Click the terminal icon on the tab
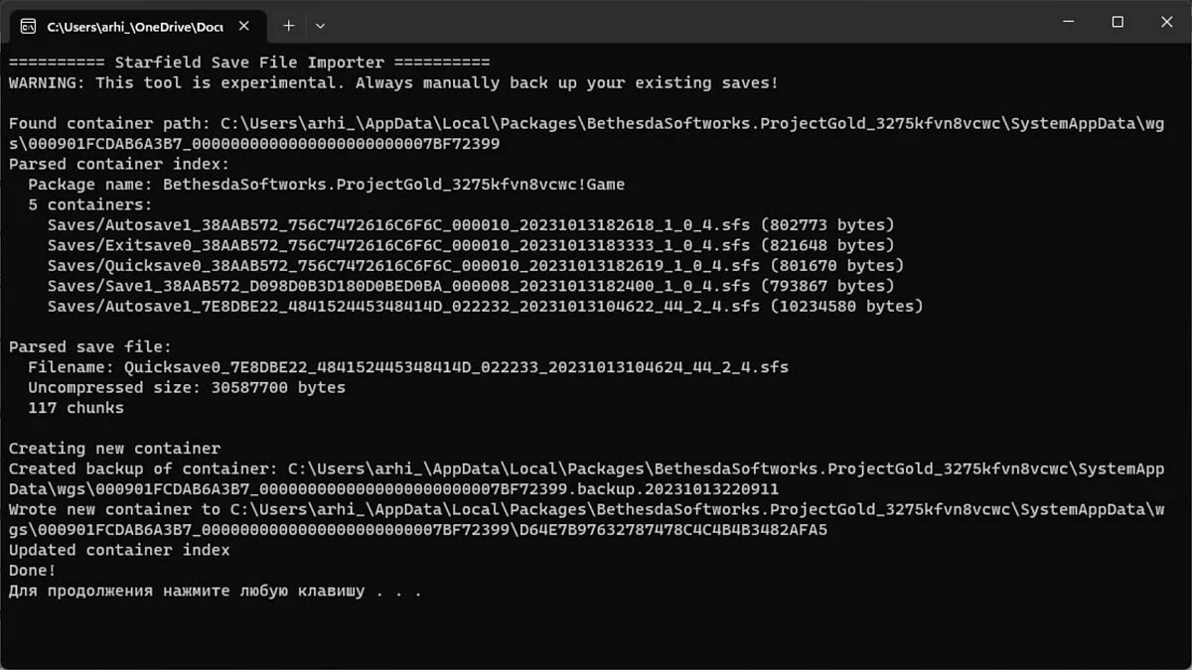This screenshot has width=1192, height=670. point(30,25)
